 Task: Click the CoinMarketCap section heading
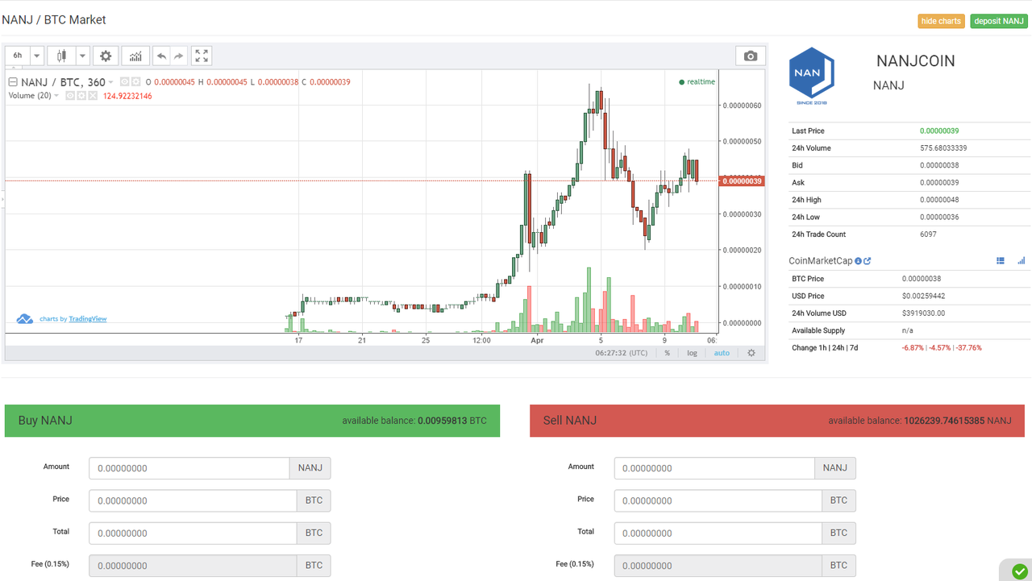820,261
